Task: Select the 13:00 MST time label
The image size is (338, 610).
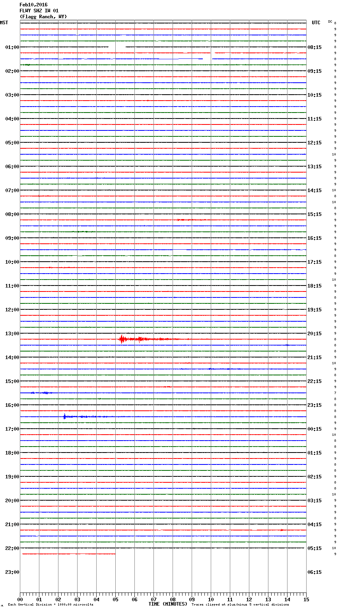Action: point(12,334)
